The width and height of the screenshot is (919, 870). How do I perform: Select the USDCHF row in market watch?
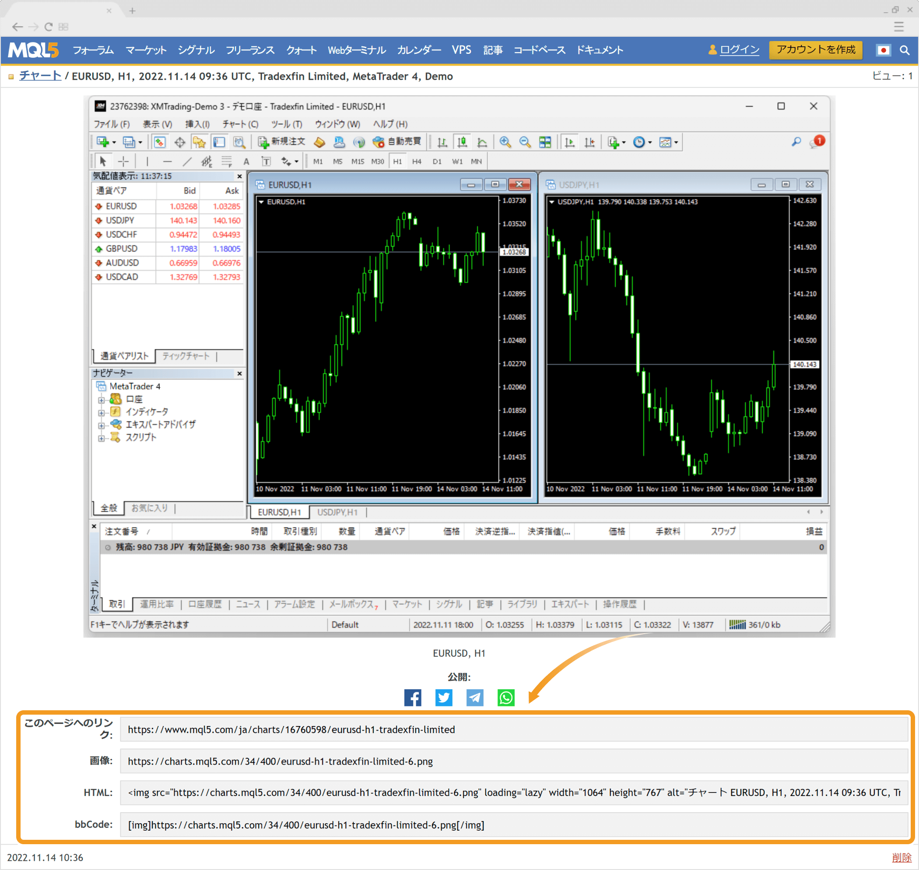(167, 235)
